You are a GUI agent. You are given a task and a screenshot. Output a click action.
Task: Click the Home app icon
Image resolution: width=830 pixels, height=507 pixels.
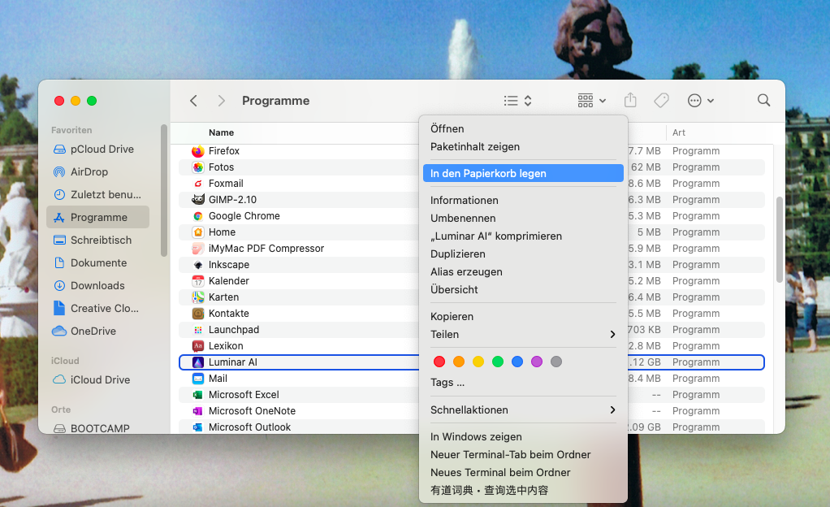pyautogui.click(x=198, y=232)
